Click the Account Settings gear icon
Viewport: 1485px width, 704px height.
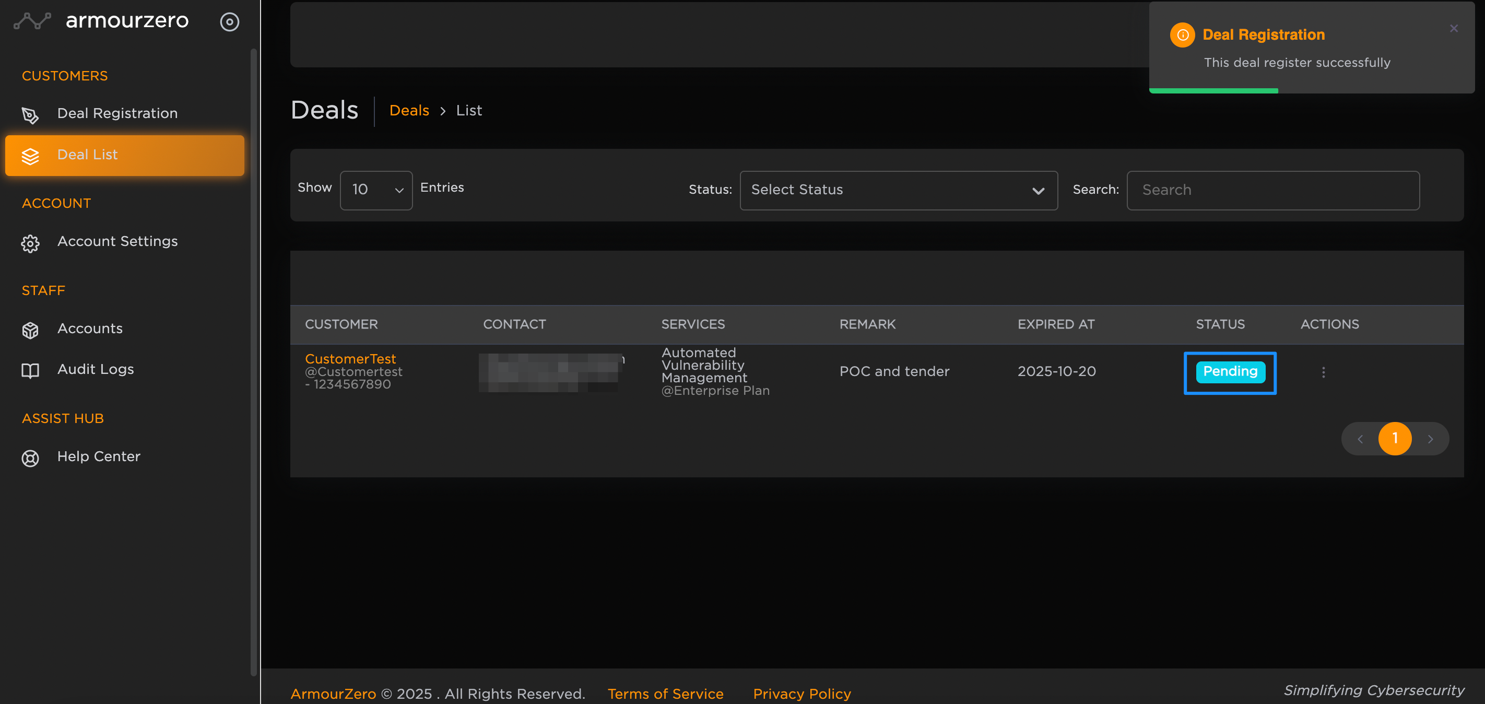point(30,243)
